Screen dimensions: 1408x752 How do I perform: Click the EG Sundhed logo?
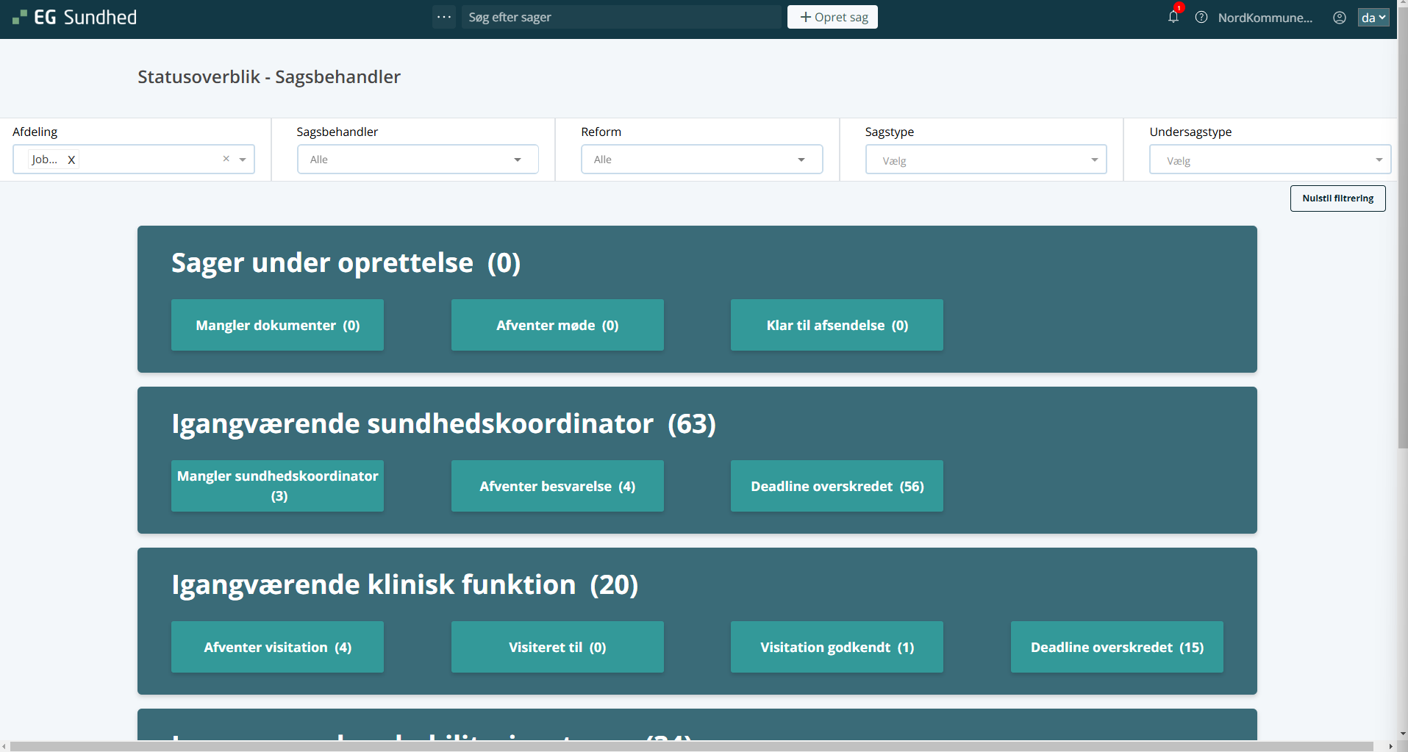tap(75, 18)
